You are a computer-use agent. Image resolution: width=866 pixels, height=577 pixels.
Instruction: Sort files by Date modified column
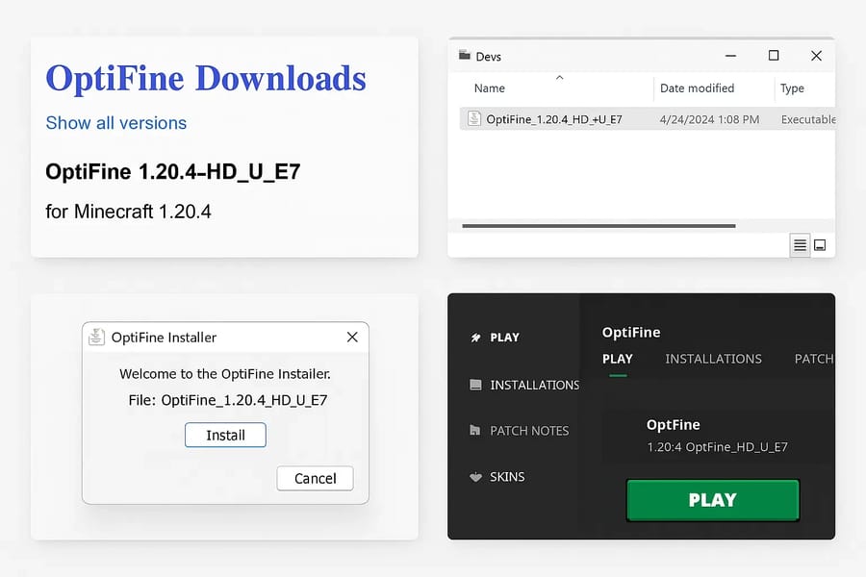coord(697,88)
